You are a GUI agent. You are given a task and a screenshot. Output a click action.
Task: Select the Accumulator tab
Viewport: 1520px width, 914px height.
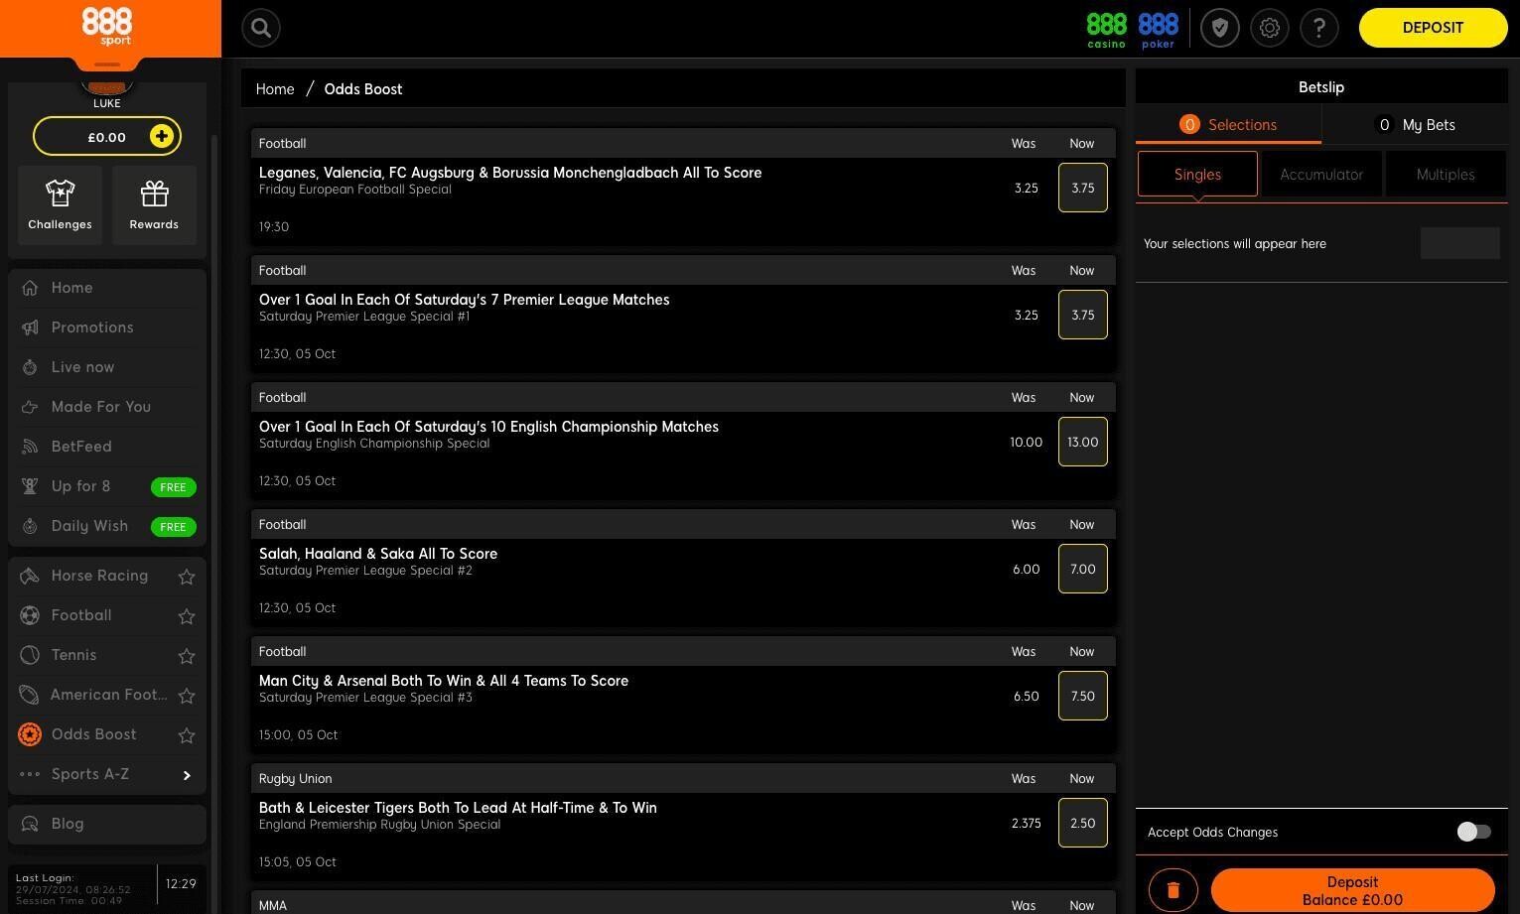point(1321,174)
